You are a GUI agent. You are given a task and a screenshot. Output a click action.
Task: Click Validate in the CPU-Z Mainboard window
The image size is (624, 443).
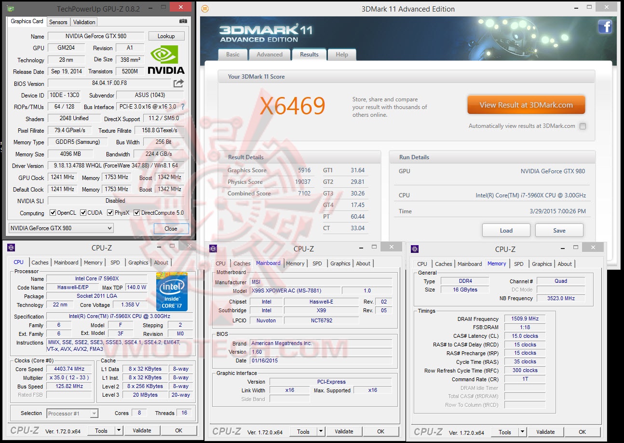344,431
